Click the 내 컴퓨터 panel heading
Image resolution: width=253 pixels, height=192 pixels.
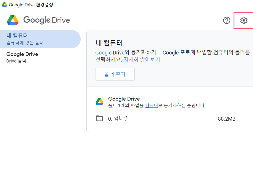pyautogui.click(x=109, y=43)
